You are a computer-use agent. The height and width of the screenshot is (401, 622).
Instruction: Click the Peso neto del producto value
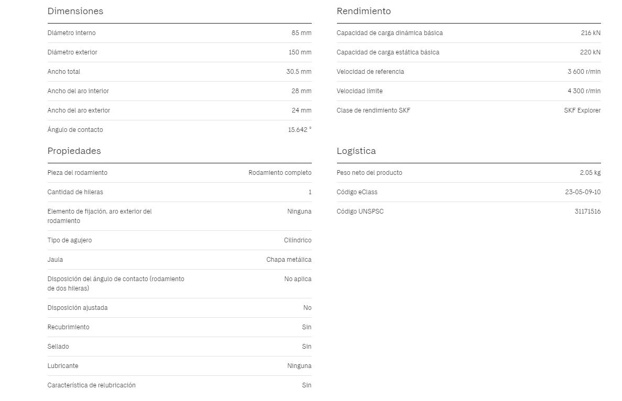coord(590,173)
